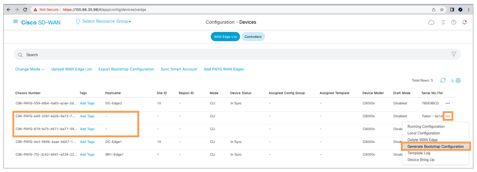This screenshot has height=172, width=477.
Task: Choose Running Configuration from context menu
Action: coord(426,127)
